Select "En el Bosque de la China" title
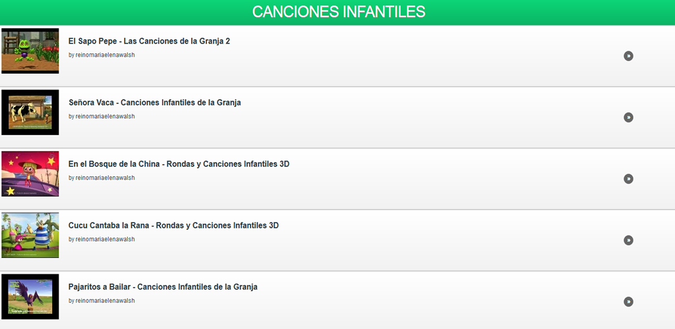 (179, 164)
